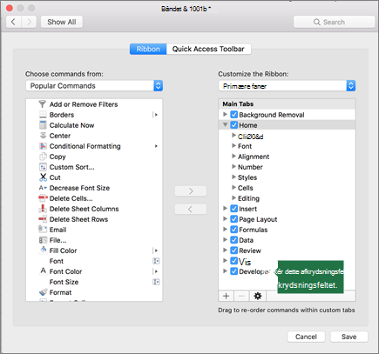379x354 pixels.
Task: Toggle the Page Layout tab checkbox
Action: 233,219
